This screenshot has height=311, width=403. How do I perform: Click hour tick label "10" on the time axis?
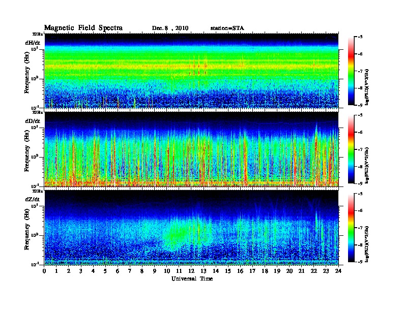click(x=167, y=271)
